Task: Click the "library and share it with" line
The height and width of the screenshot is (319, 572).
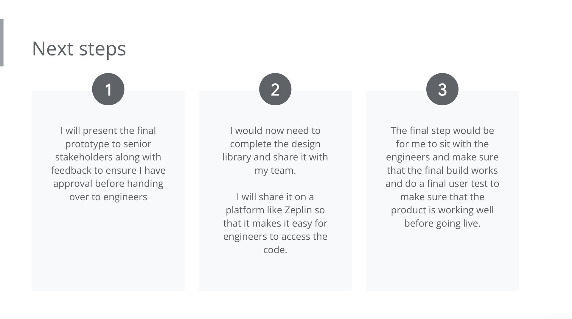Action: (x=275, y=157)
